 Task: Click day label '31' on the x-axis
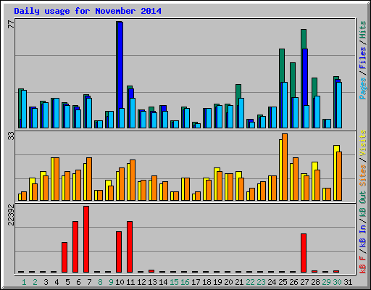point(348,282)
